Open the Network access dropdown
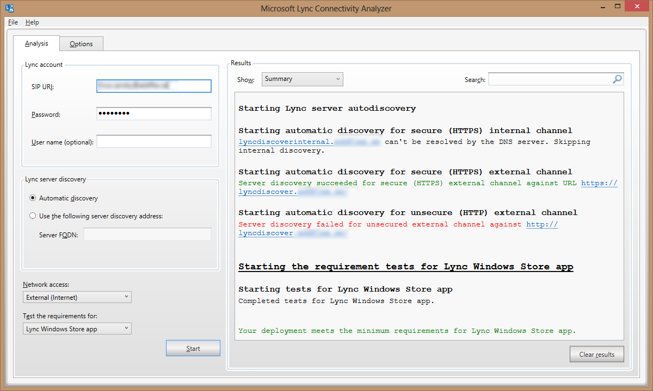Image resolution: width=653 pixels, height=391 pixels. coord(77,297)
